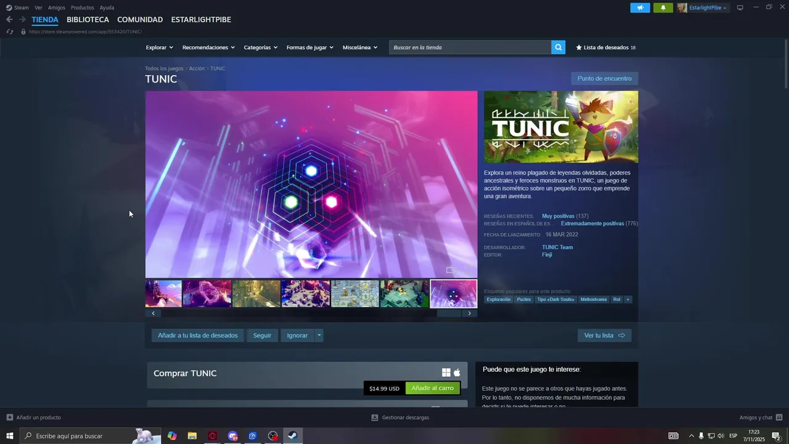
Task: Click the Finji publisher link
Action: coord(547,255)
